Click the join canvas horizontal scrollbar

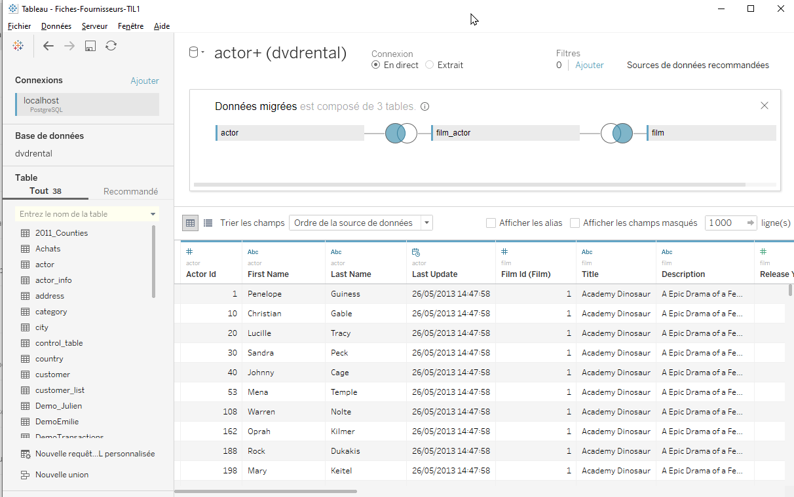pyautogui.click(x=470, y=185)
